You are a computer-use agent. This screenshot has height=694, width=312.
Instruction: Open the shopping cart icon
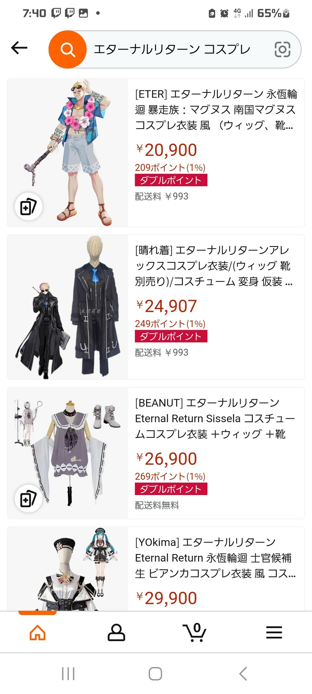195,632
